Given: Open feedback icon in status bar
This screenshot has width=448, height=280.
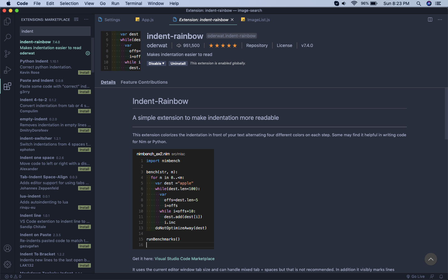Looking at the screenshot, I should [432, 276].
